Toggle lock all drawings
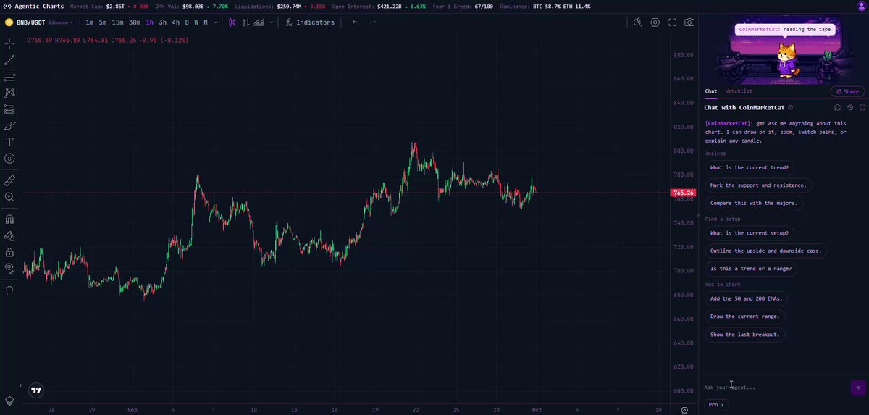869x415 pixels. tap(9, 253)
